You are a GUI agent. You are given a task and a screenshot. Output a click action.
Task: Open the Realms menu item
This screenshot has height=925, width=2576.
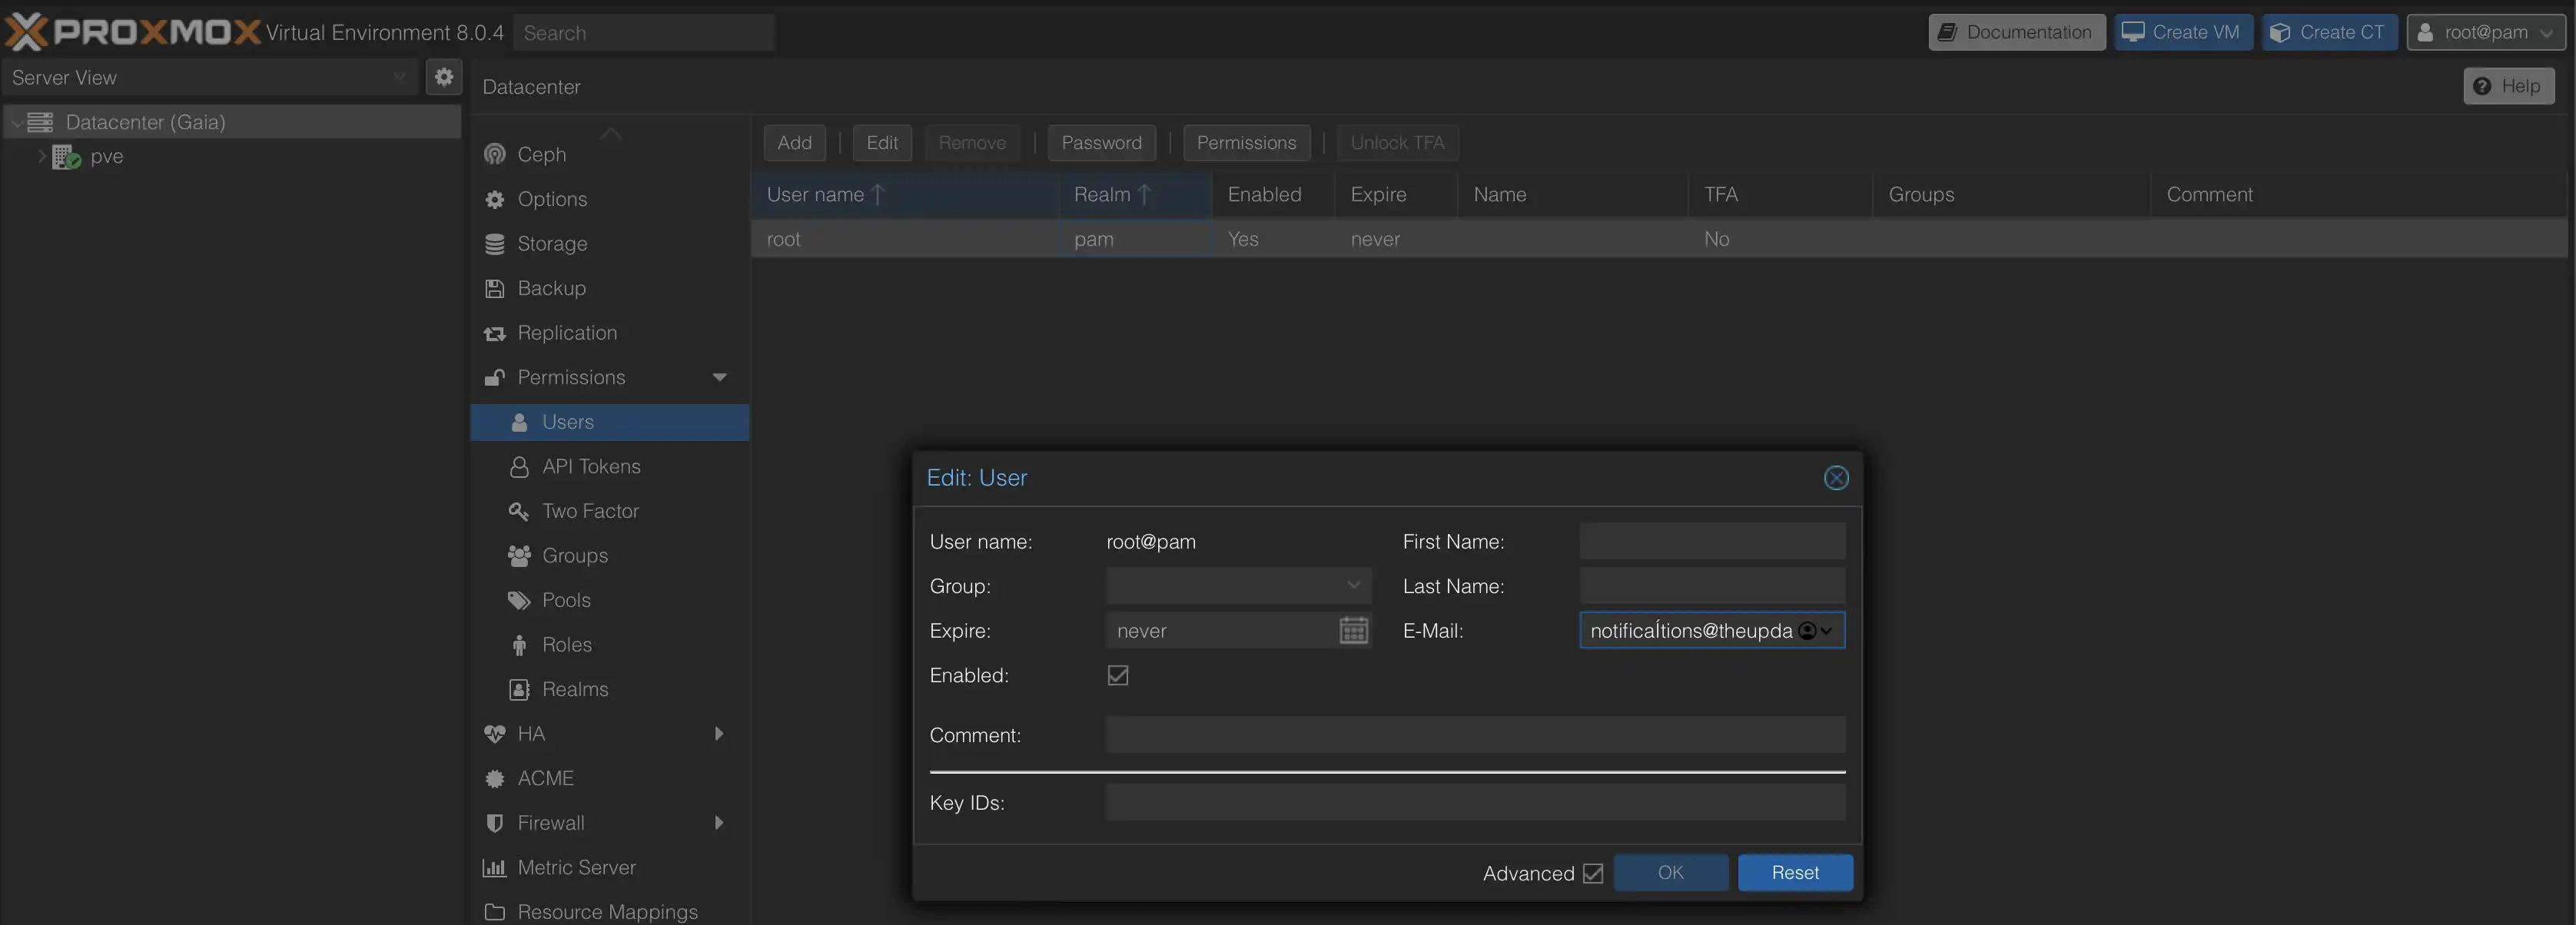(609, 689)
